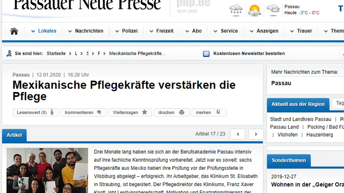
Task: Bookmark the article using merken button
Action: (x=209, y=112)
